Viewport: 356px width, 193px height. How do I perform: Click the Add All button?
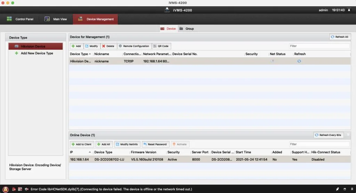tap(104, 144)
